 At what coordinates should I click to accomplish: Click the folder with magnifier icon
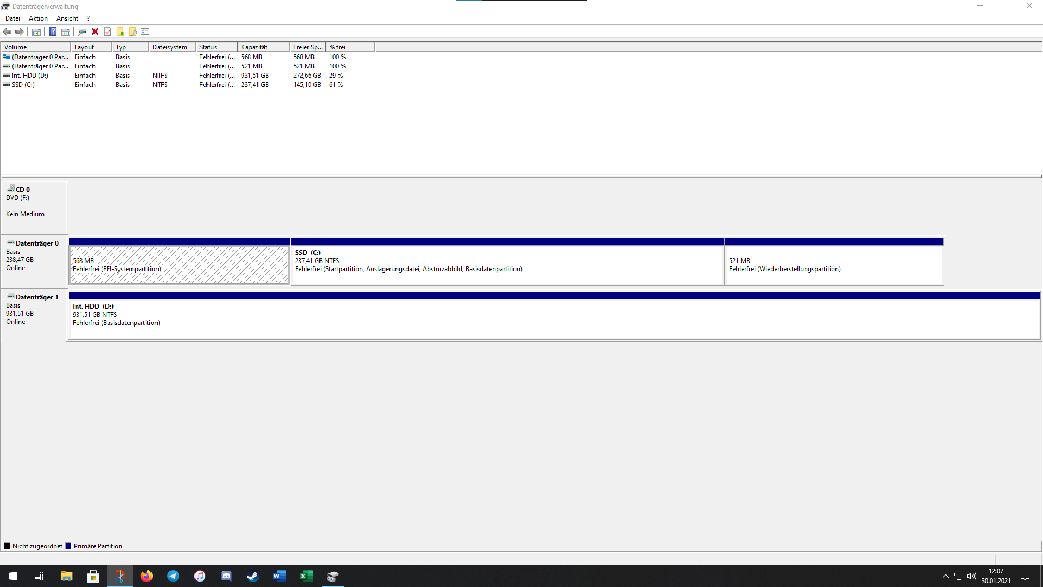[x=133, y=32]
